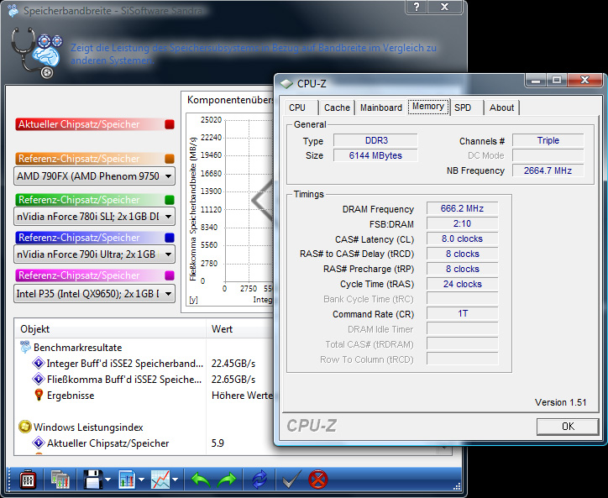Image resolution: width=608 pixels, height=498 pixels.
Task: Click the Type DDR3 field
Action: click(375, 140)
